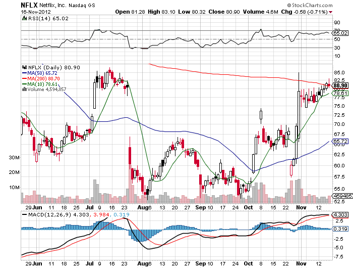
Task: Click the RSI(14) 65.02 legend label
Action: pyautogui.click(x=48, y=18)
